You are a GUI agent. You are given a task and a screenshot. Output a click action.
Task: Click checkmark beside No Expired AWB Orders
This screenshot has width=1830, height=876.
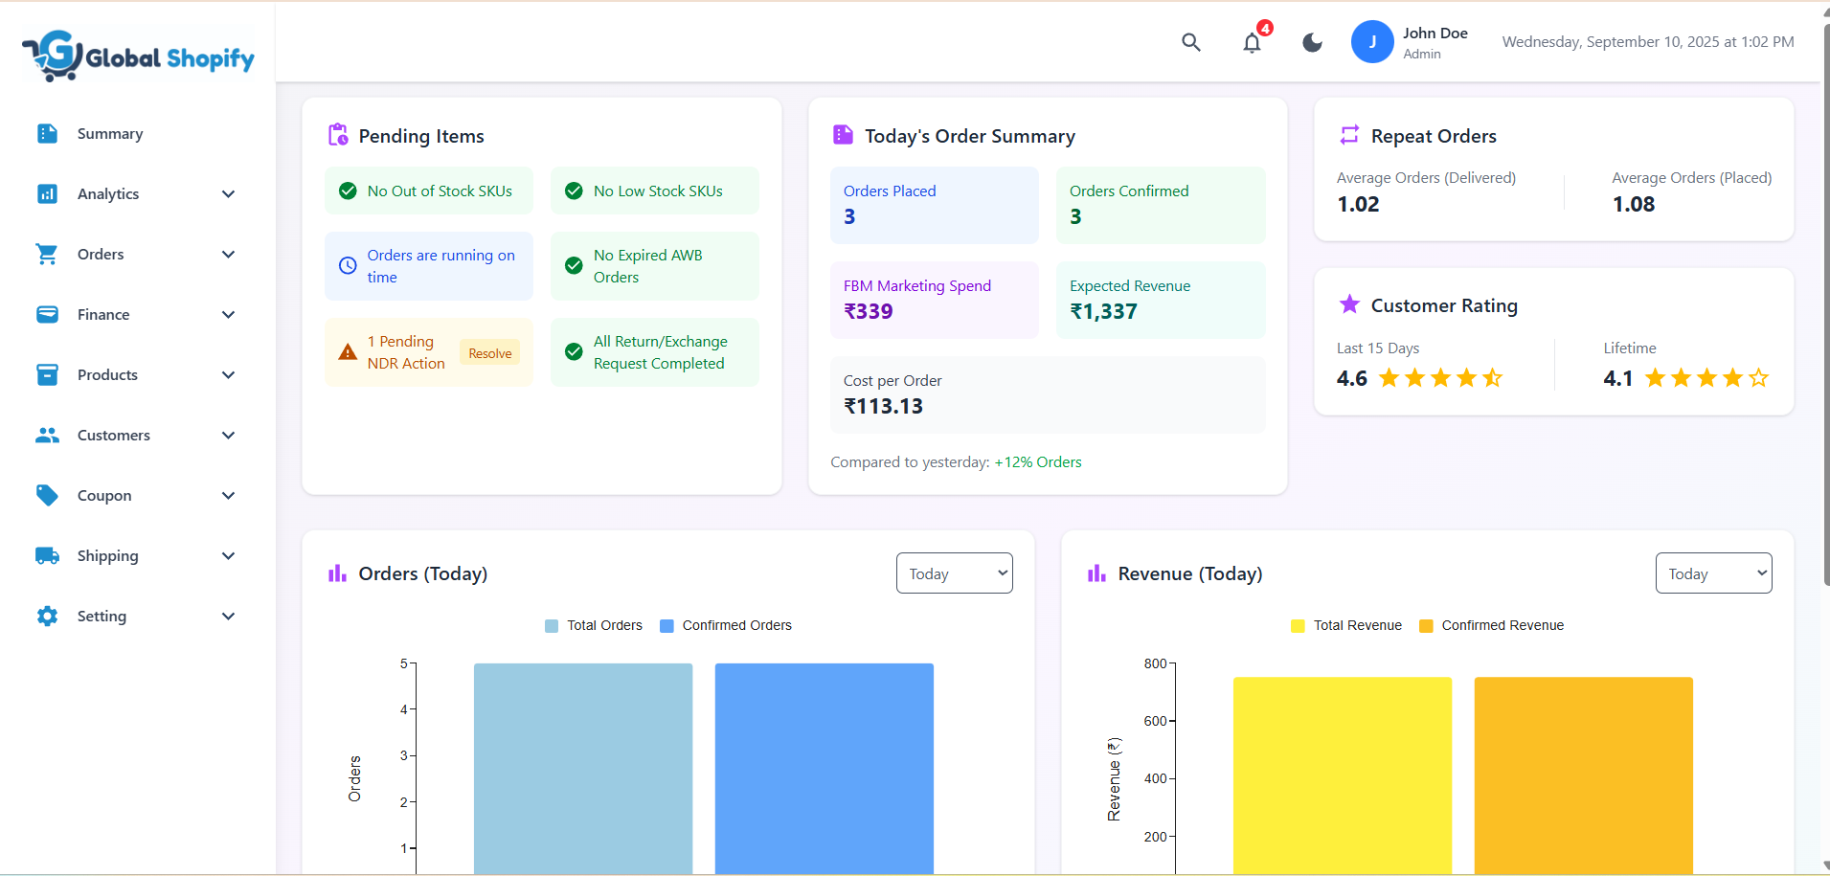pos(574,265)
